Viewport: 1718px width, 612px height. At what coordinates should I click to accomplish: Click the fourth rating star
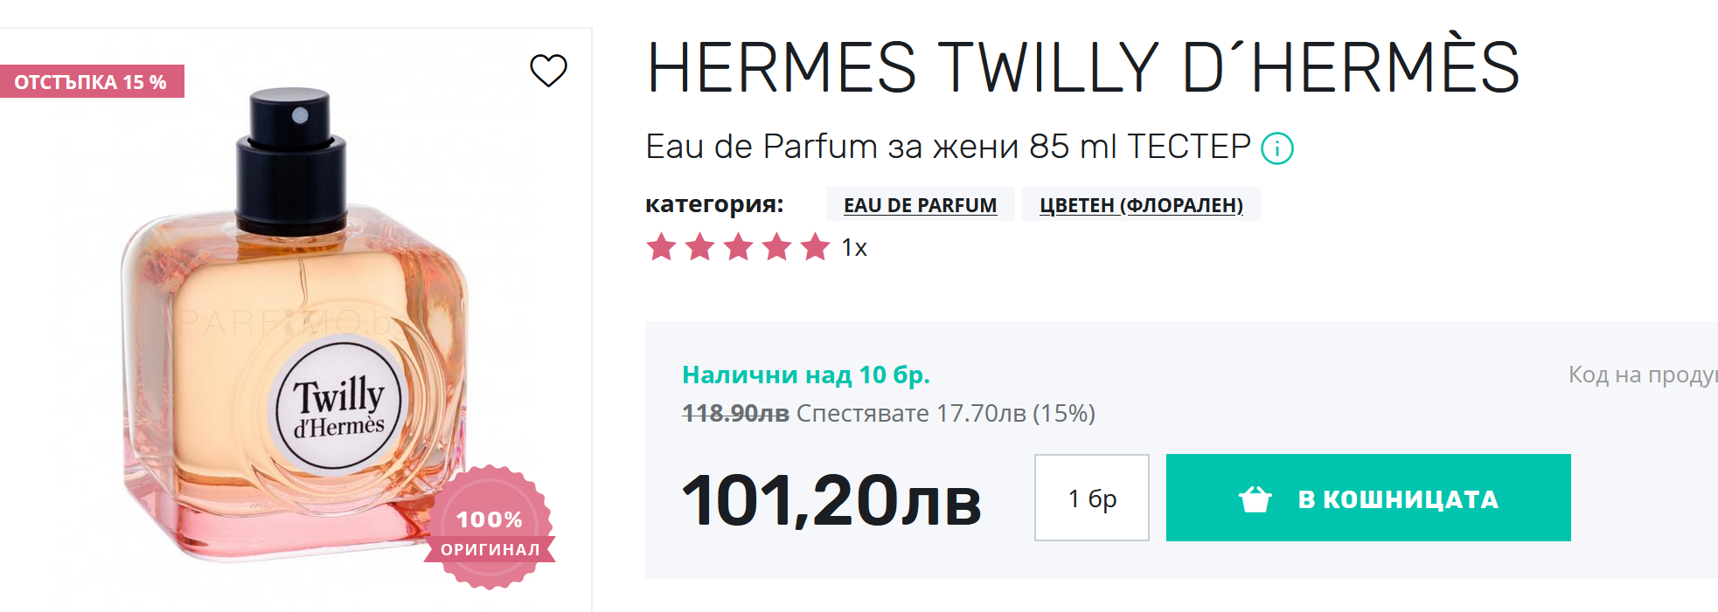pos(776,247)
